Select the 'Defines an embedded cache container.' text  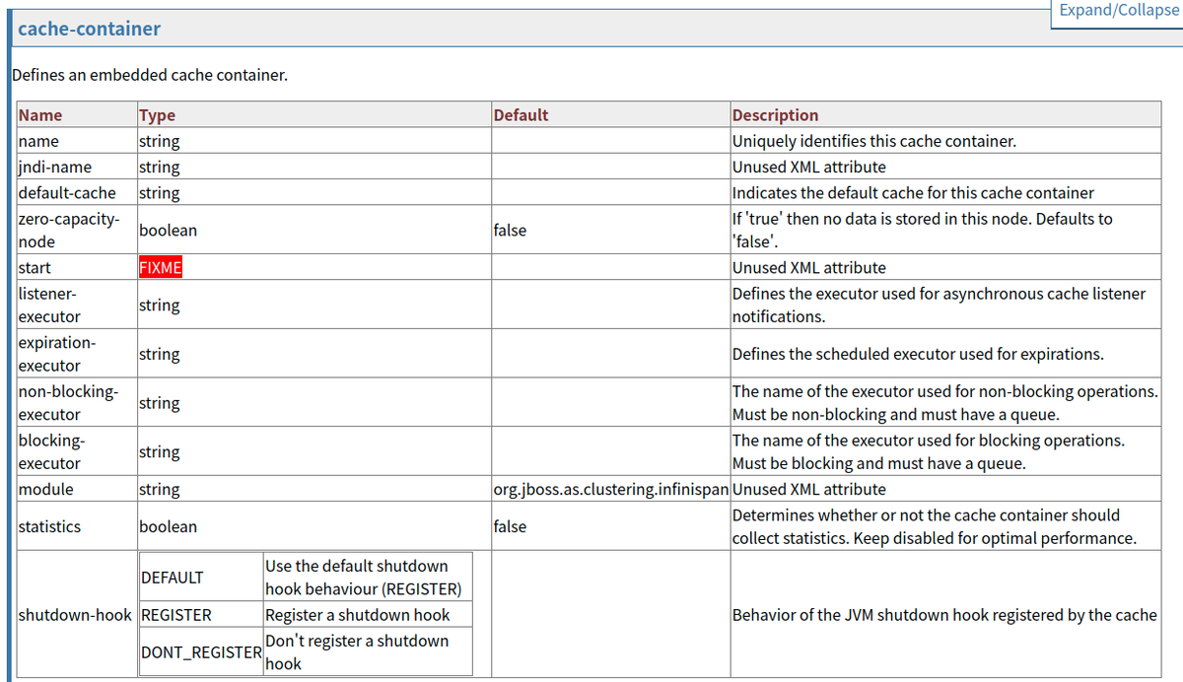click(149, 75)
